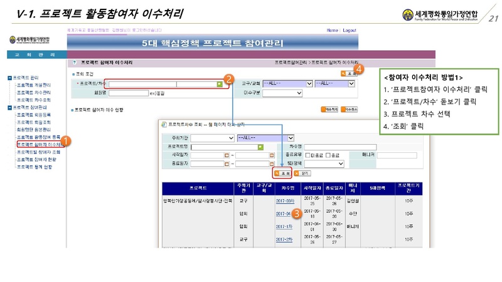Click 차수명 column header in results table
The image size is (502, 282).
point(288,189)
